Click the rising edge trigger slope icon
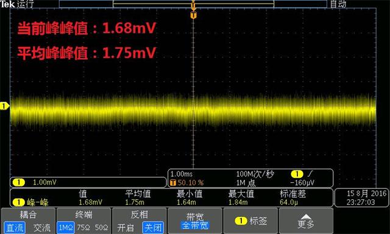Viewport: 390px width, 234px height. click(310, 174)
